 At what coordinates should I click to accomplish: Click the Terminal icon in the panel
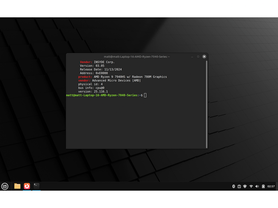[36, 186]
